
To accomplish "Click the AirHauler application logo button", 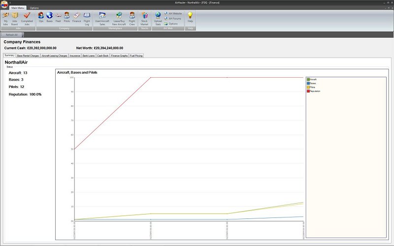I will tap(4, 4).
